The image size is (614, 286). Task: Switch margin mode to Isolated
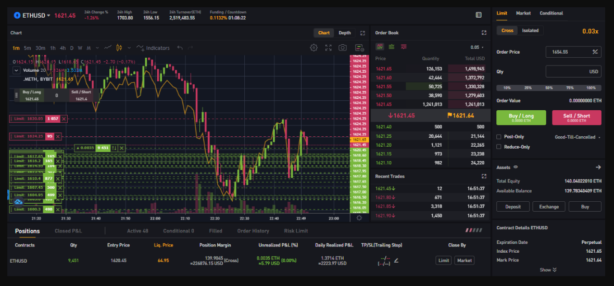(x=530, y=31)
